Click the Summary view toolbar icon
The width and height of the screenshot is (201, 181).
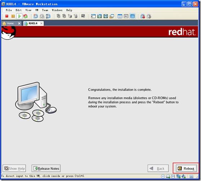tap(120, 16)
